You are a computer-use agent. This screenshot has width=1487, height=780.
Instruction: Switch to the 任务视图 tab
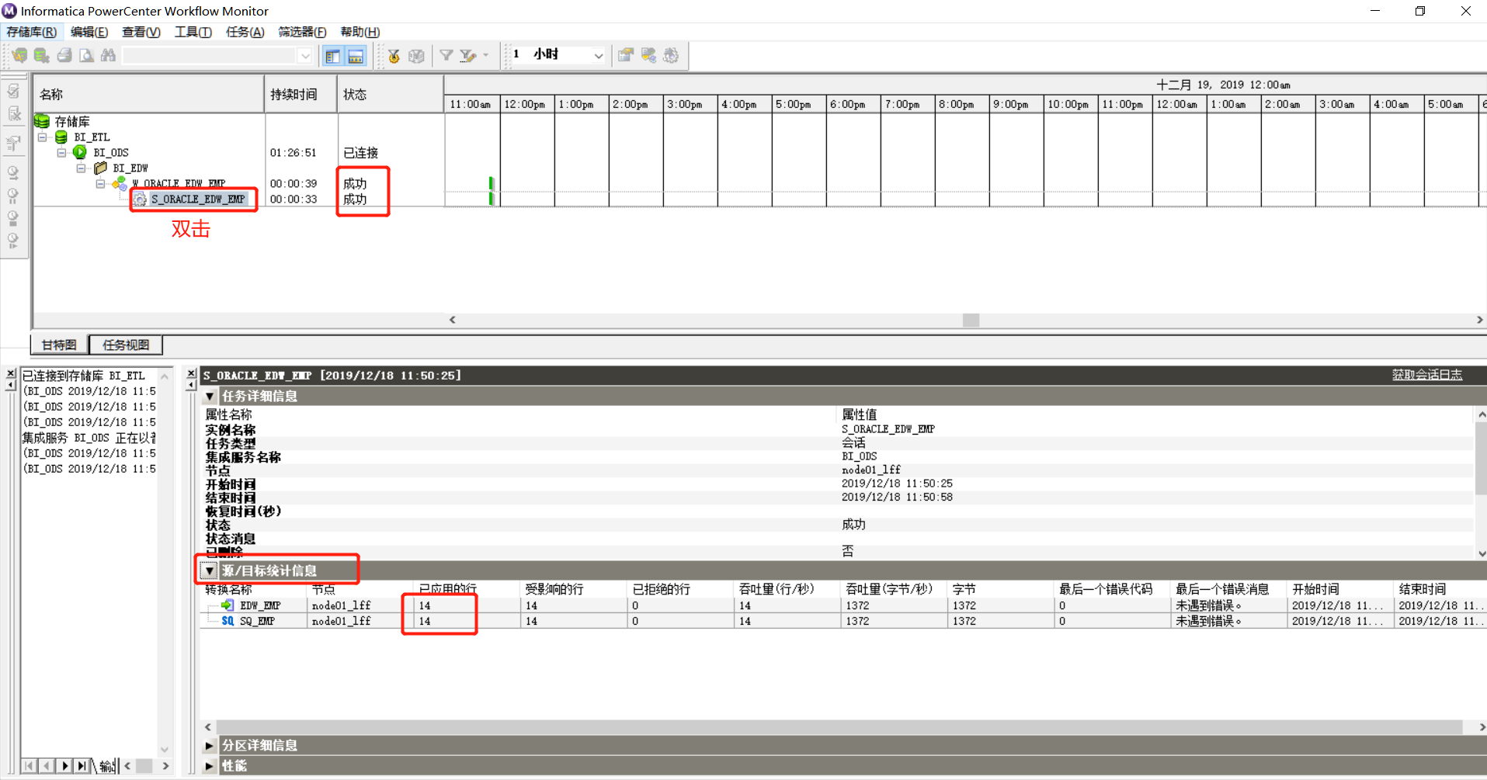(126, 345)
